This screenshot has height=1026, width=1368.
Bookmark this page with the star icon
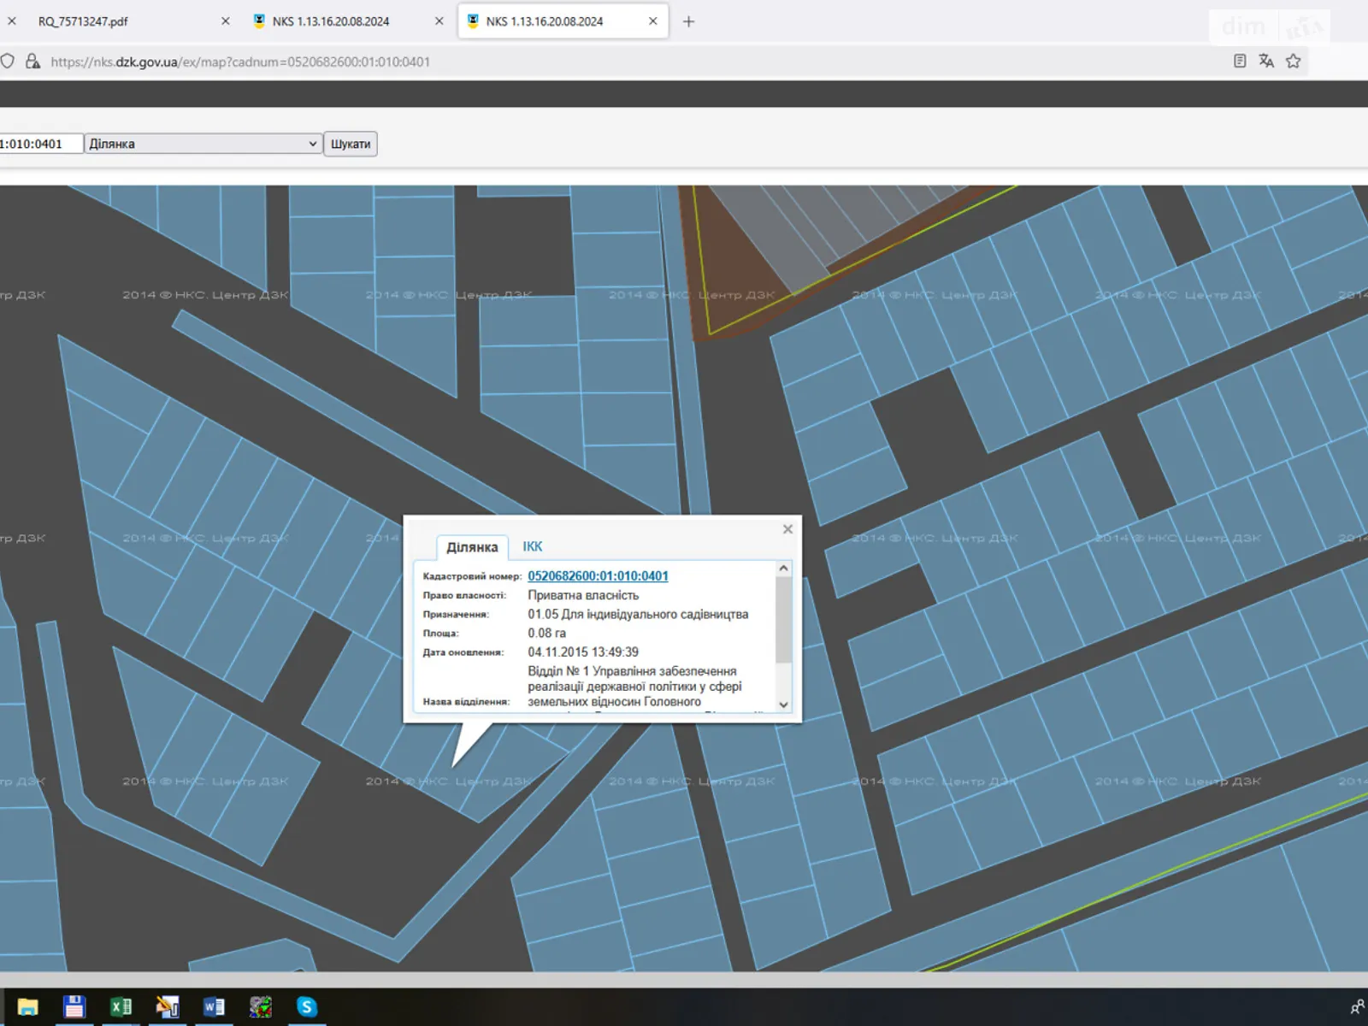[1294, 61]
